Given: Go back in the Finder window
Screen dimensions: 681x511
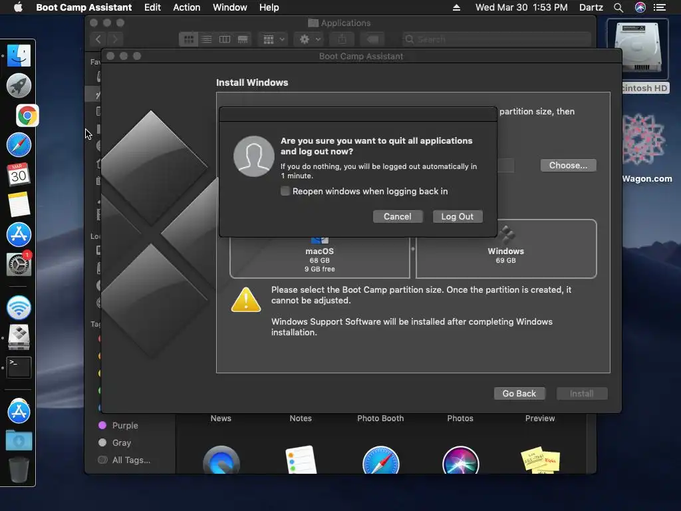Looking at the screenshot, I should (98, 39).
